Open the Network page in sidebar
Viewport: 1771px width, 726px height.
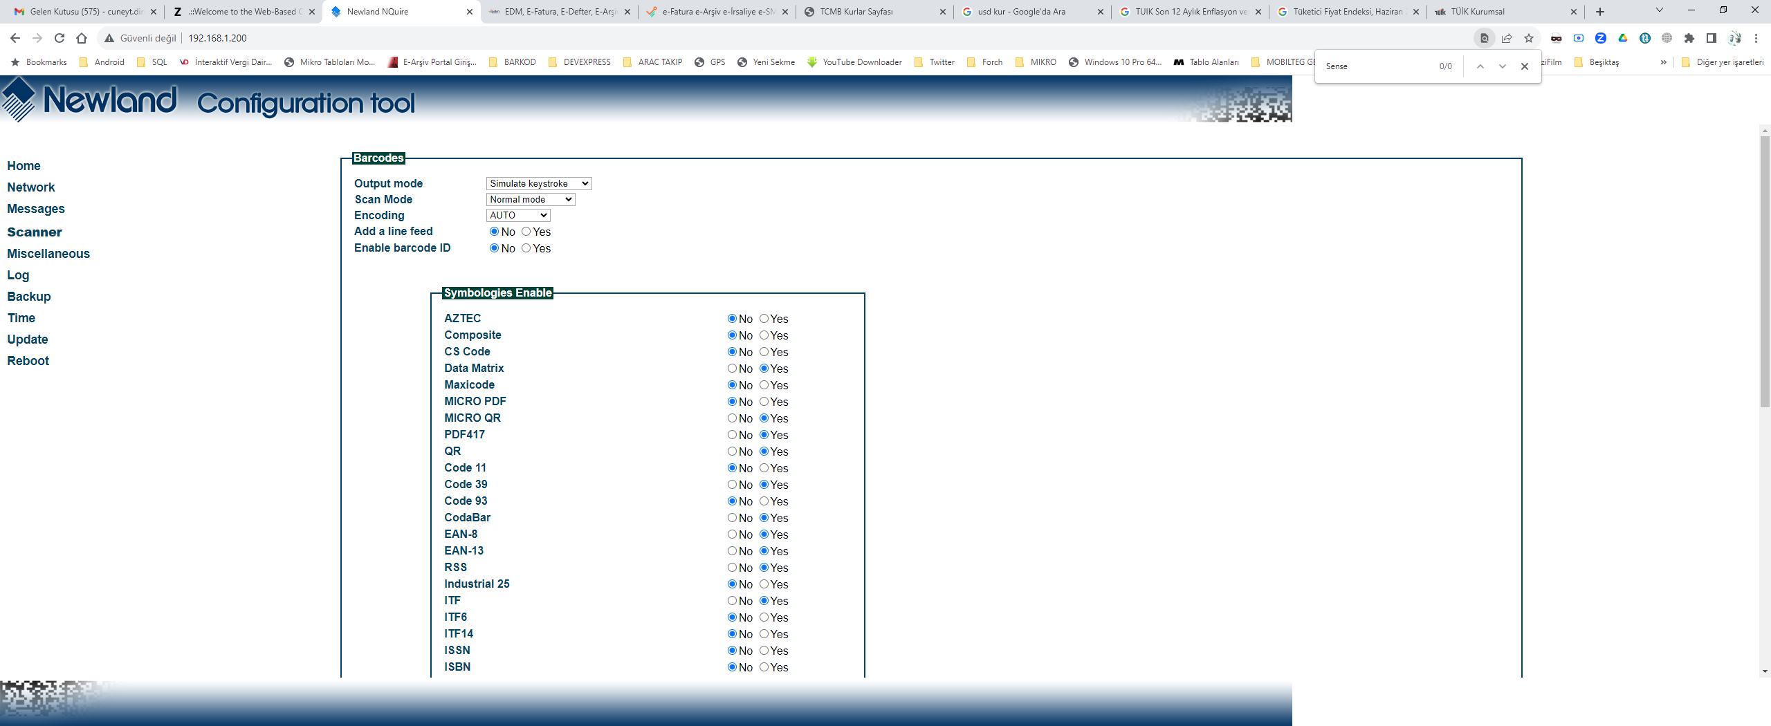pos(31,187)
